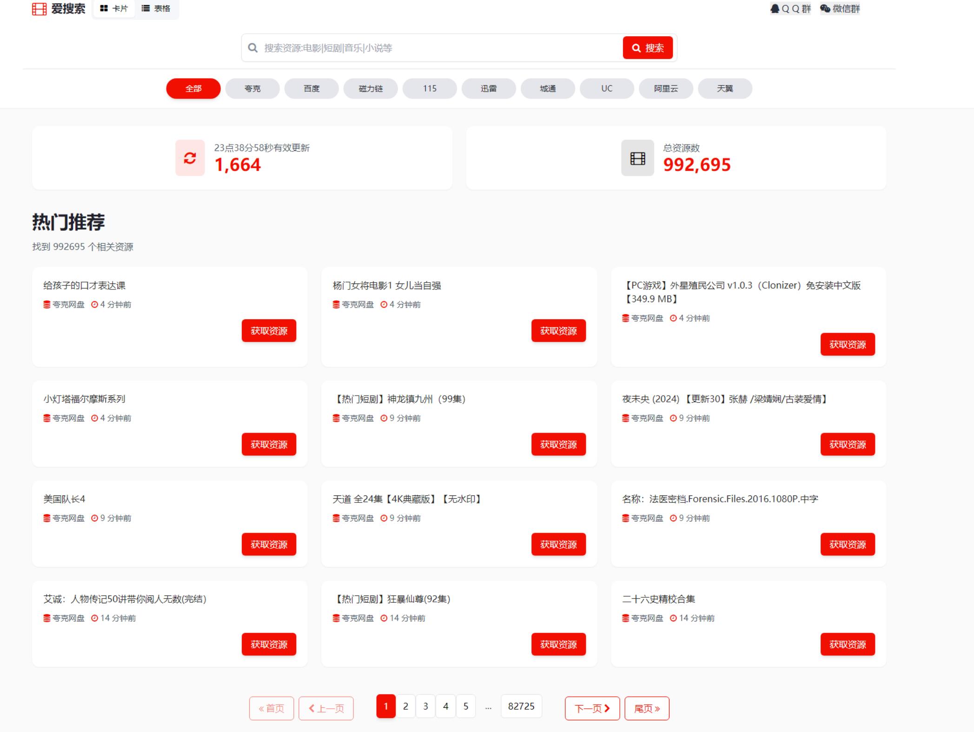Select the 115 filter tab
The width and height of the screenshot is (974, 732).
pos(430,88)
